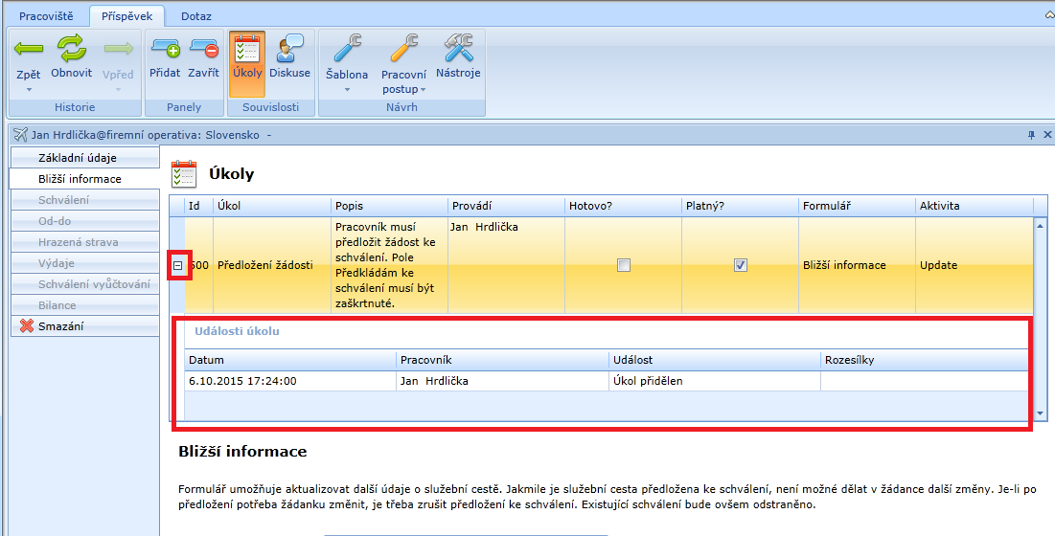This screenshot has height=536, width=1055.
Task: Switch to the Dotaz tab
Action: click(195, 16)
